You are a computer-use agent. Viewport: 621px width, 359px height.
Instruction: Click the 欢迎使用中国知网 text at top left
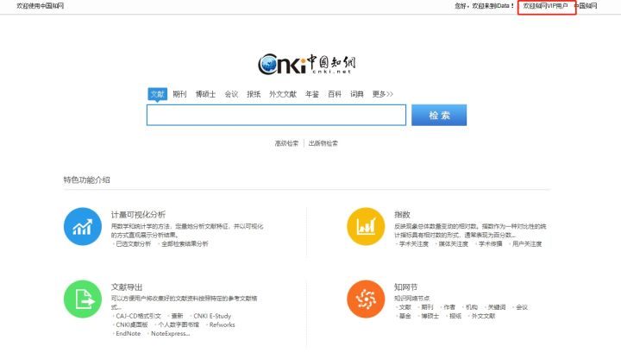click(x=40, y=6)
